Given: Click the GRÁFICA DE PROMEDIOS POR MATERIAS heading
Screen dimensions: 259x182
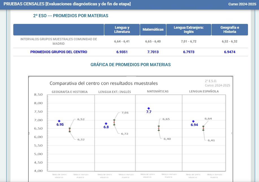Looking at the screenshot, I should [x=130, y=65].
